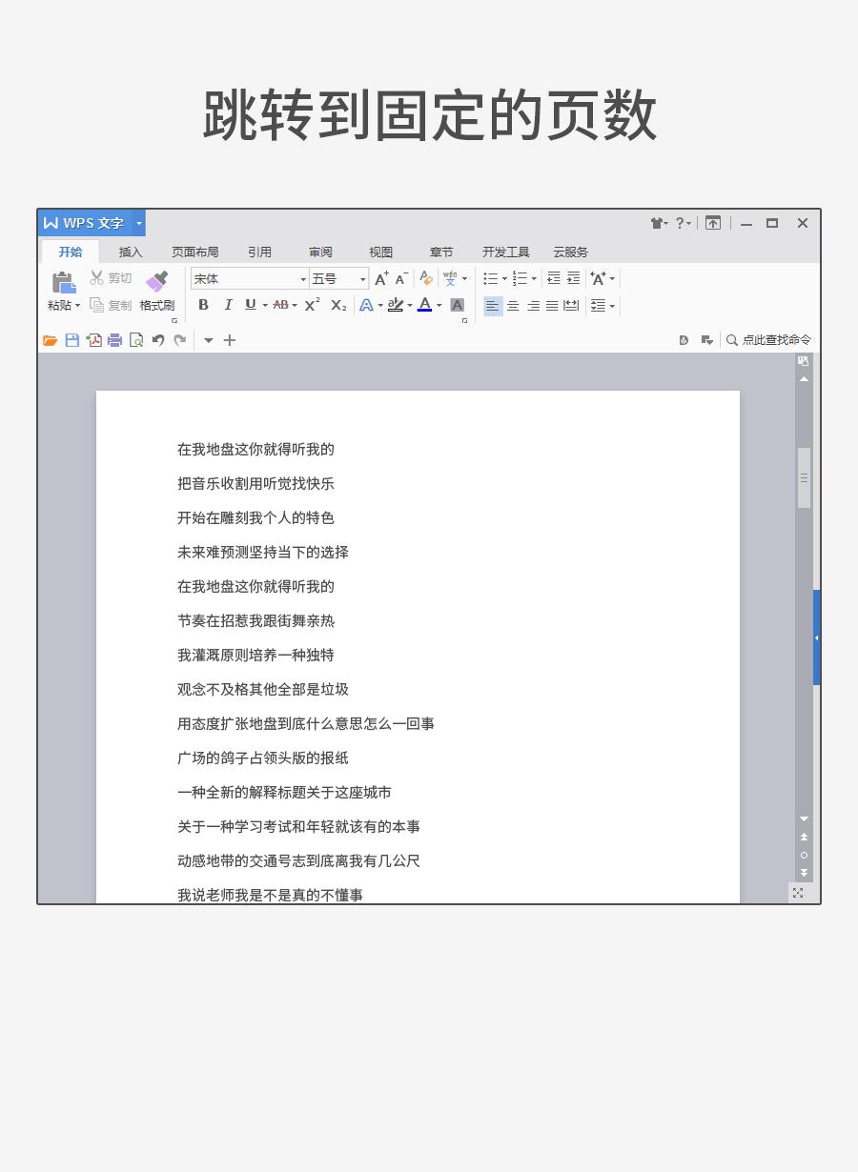This screenshot has width=858, height=1172.
Task: Apply underline to selected text
Action: tap(250, 305)
